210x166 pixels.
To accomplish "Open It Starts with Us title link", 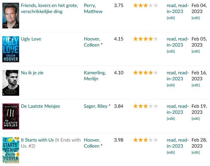I will pos(37,140).
